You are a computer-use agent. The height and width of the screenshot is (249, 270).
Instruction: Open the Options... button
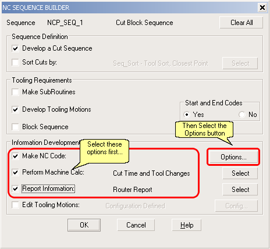233,157
